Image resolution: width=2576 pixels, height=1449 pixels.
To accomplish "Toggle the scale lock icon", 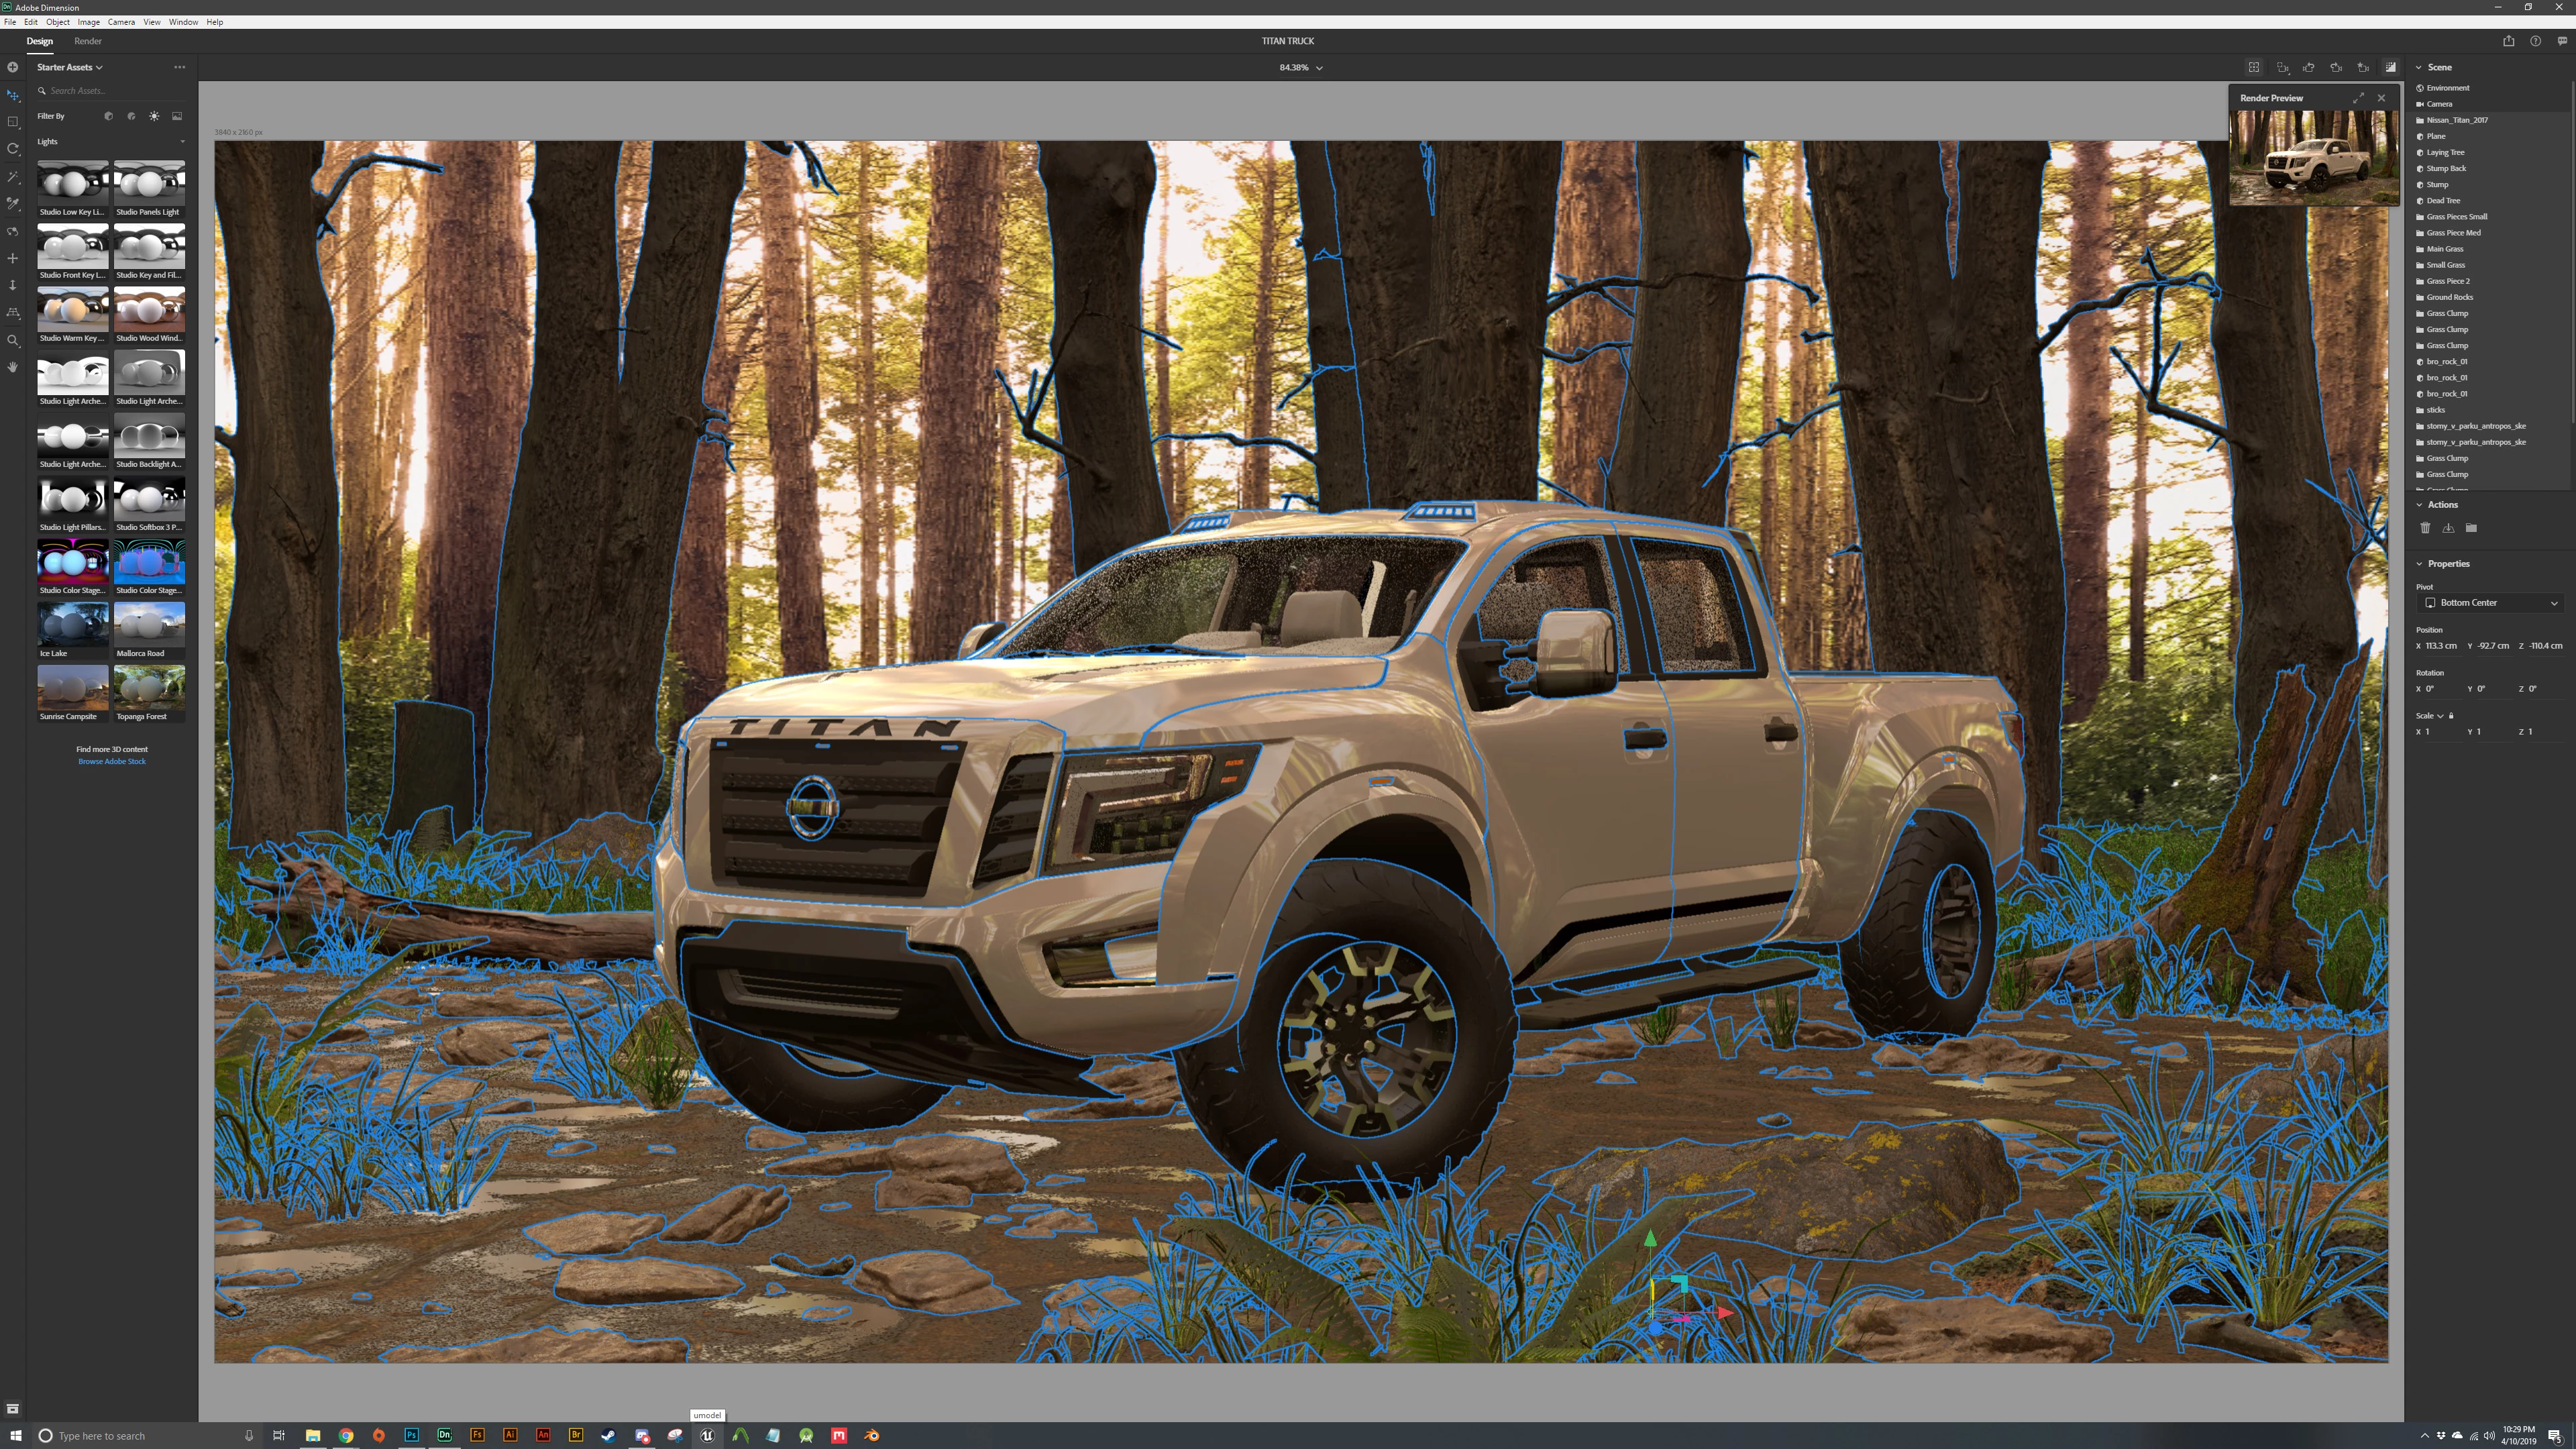I will tap(2451, 716).
